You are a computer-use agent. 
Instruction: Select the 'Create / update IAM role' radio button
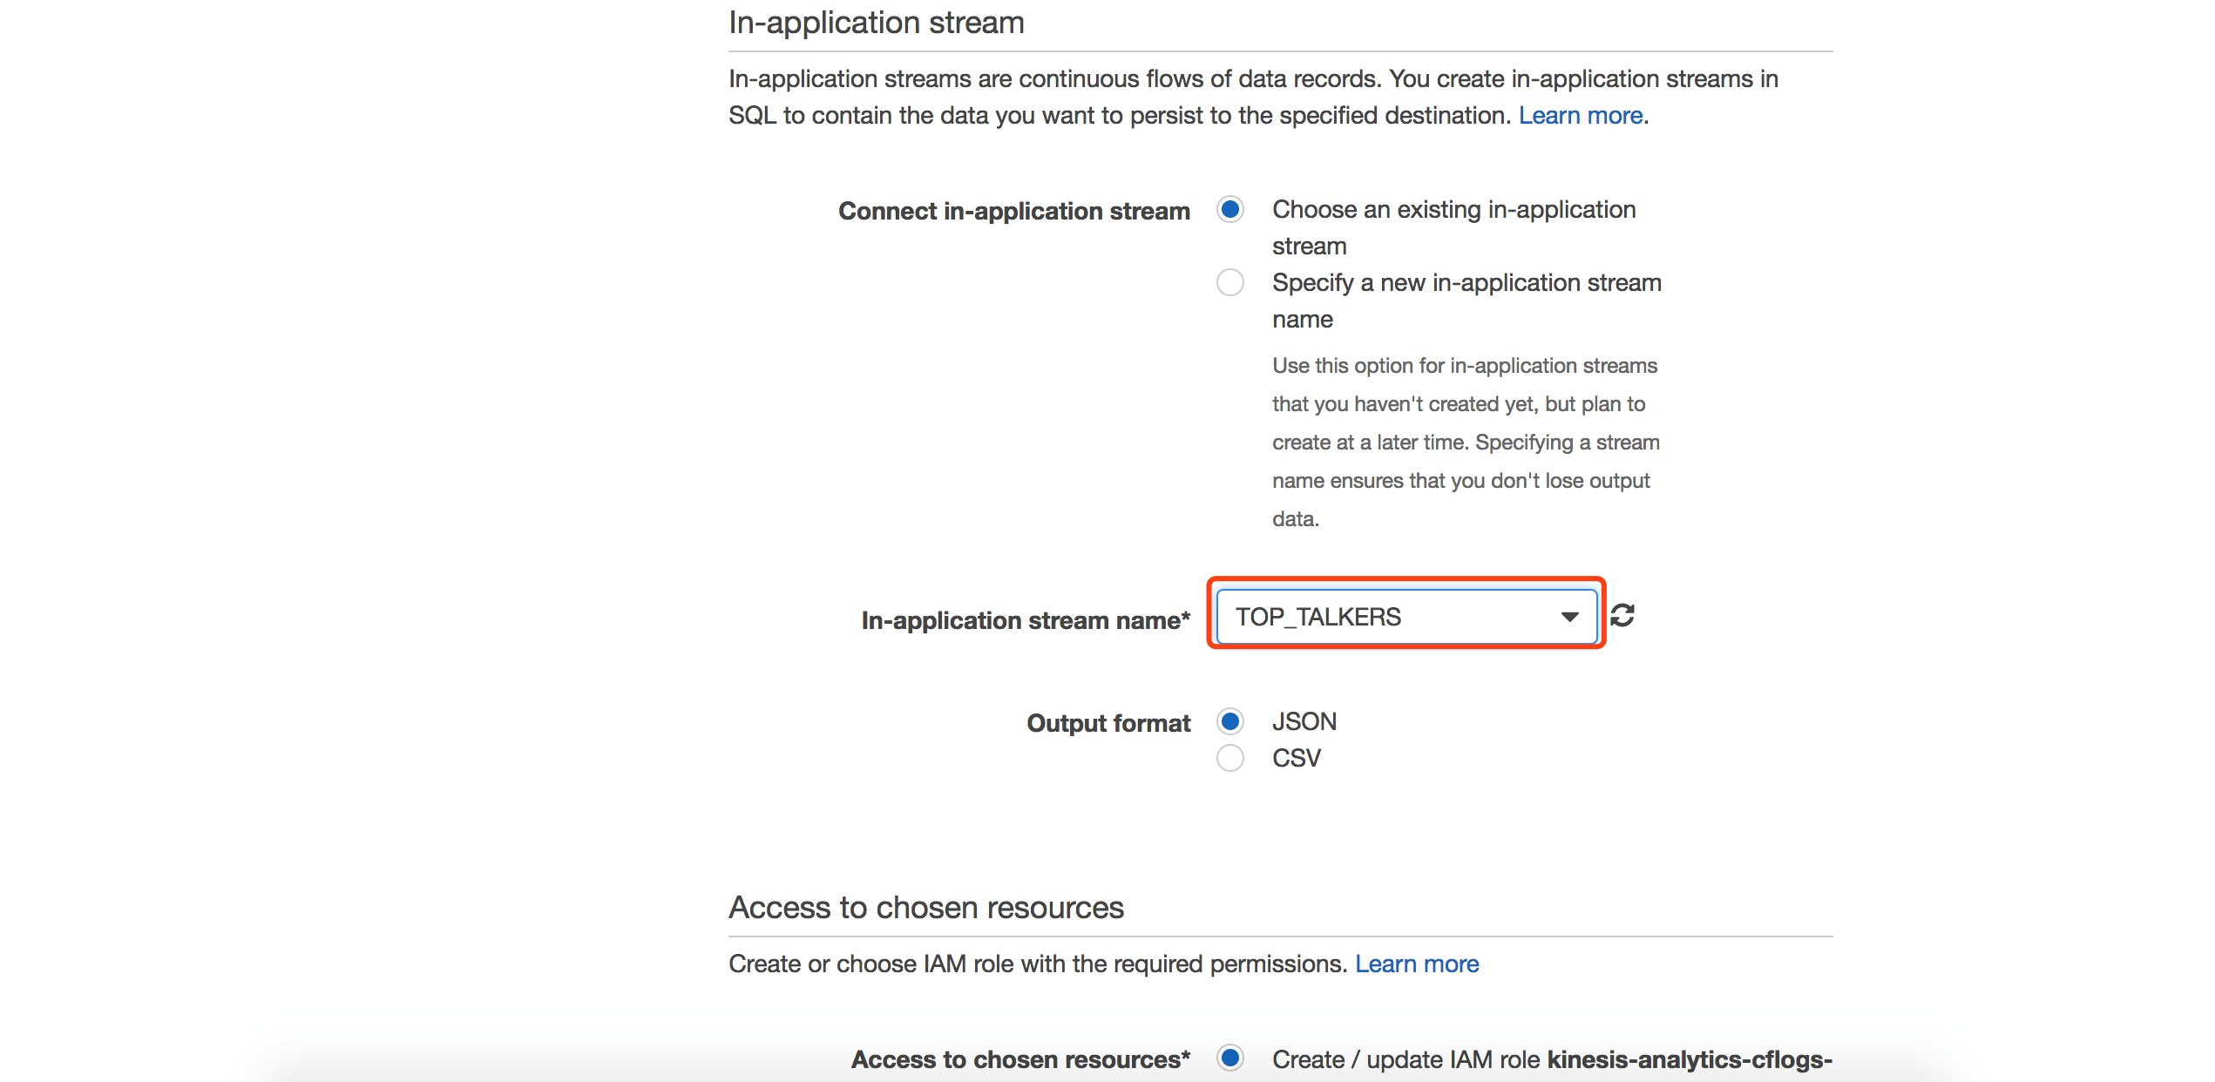tap(1230, 1058)
